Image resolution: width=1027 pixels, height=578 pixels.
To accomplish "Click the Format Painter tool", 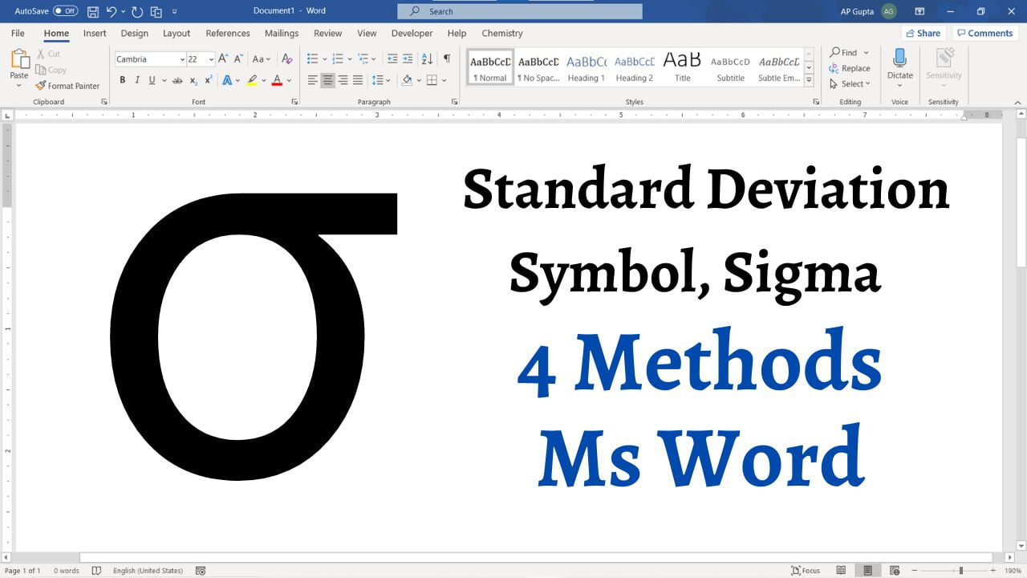I will 67,86.
